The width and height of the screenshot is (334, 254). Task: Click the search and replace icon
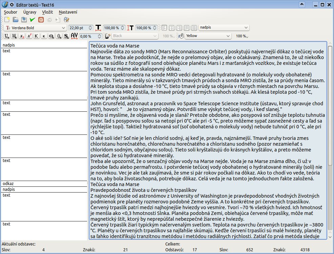[x=66, y=20]
